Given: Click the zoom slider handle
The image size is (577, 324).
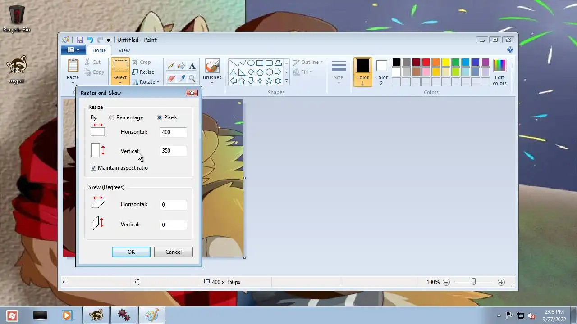Looking at the screenshot, I should tap(473, 282).
